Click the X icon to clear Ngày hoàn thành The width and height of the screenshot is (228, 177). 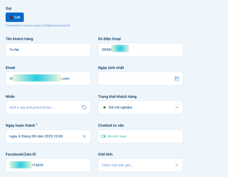(x=84, y=136)
